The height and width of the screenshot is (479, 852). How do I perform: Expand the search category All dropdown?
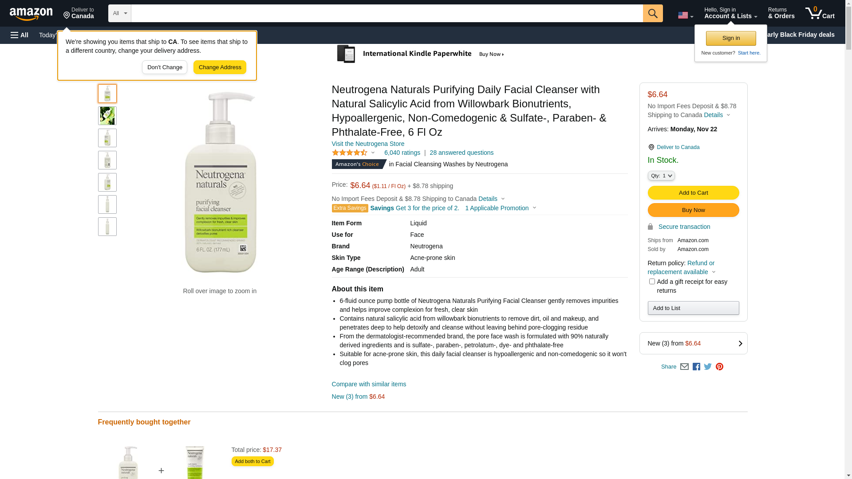click(120, 13)
